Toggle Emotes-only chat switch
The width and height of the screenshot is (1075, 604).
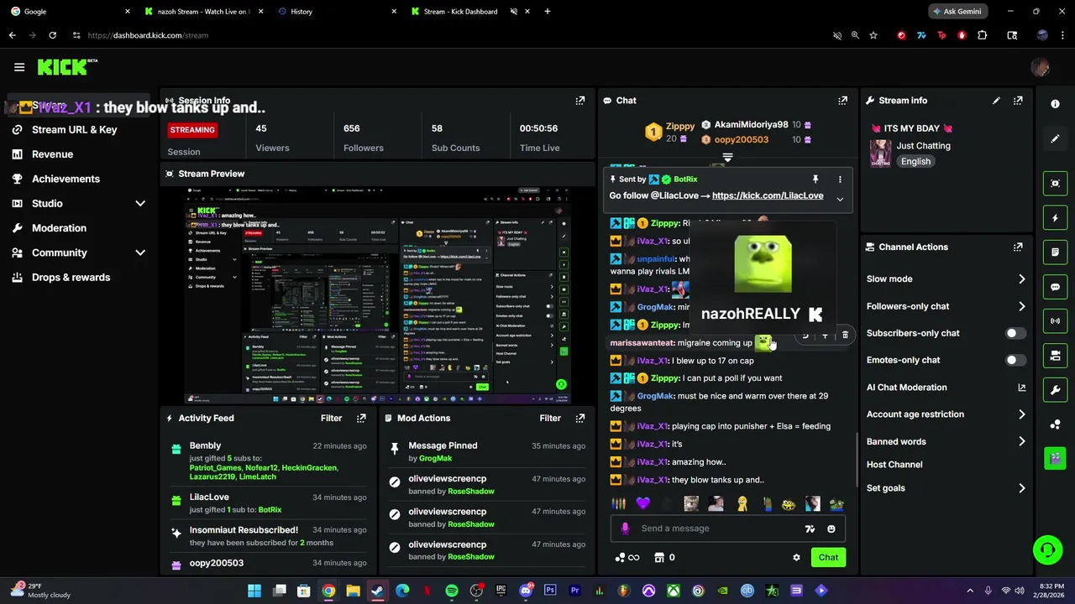point(1015,360)
